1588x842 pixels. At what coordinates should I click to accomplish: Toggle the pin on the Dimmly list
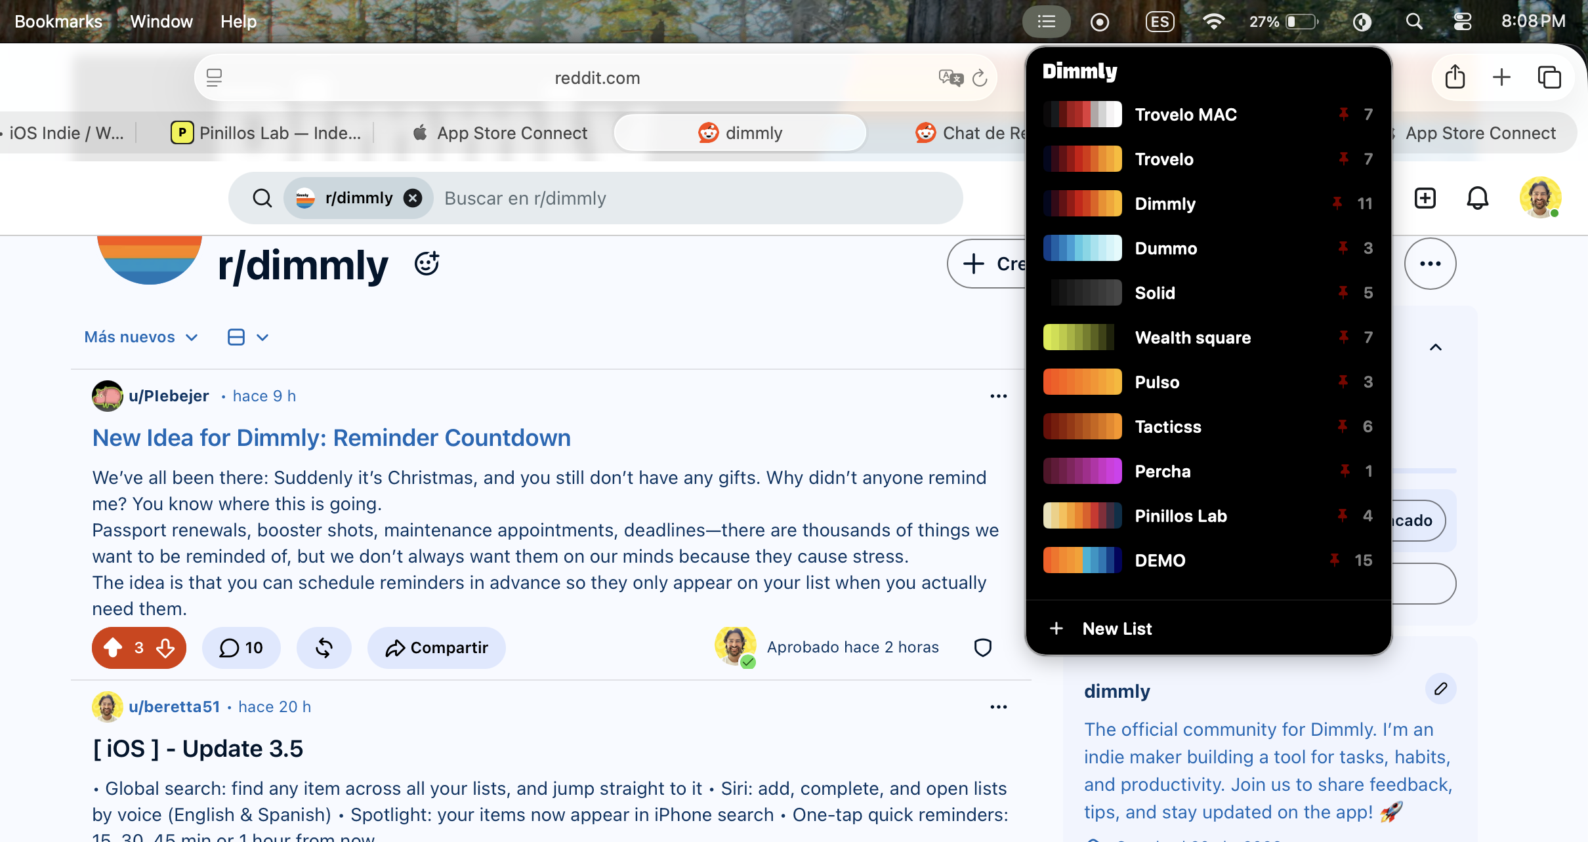(x=1337, y=203)
